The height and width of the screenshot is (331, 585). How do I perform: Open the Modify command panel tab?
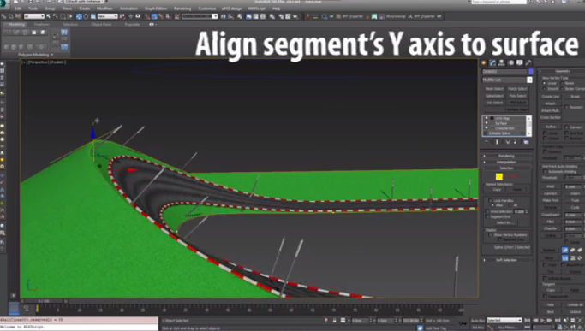[492, 62]
